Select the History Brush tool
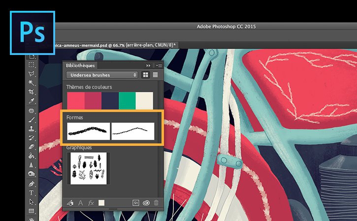This screenshot has width=357, height=221. point(32,138)
